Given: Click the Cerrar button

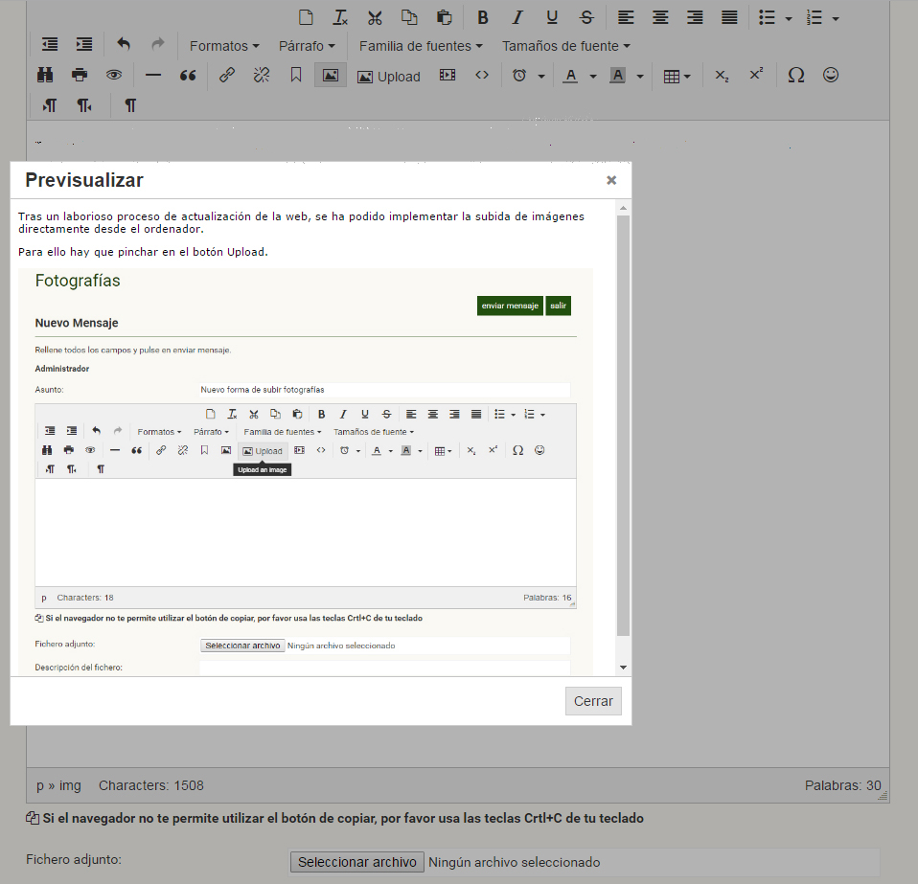Looking at the screenshot, I should click(593, 701).
